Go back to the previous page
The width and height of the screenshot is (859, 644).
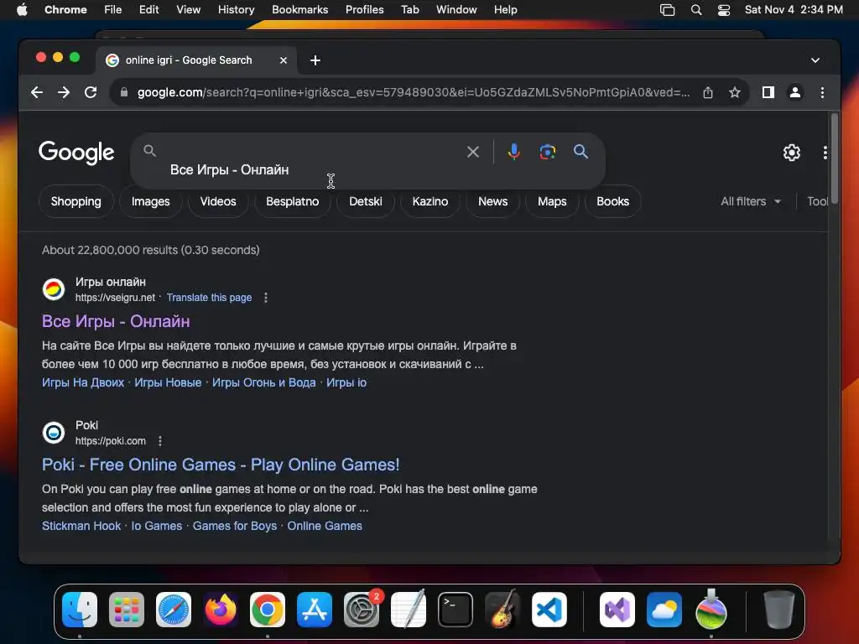[37, 92]
